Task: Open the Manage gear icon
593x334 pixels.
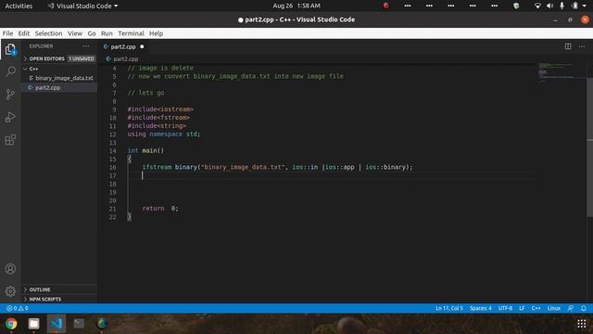Action: (10, 291)
